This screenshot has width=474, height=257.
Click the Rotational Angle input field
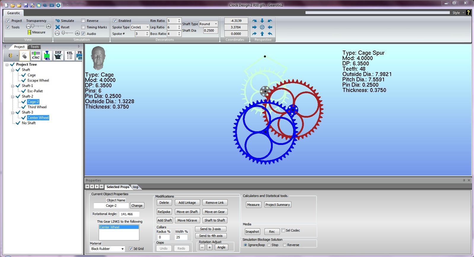[x=129, y=214]
